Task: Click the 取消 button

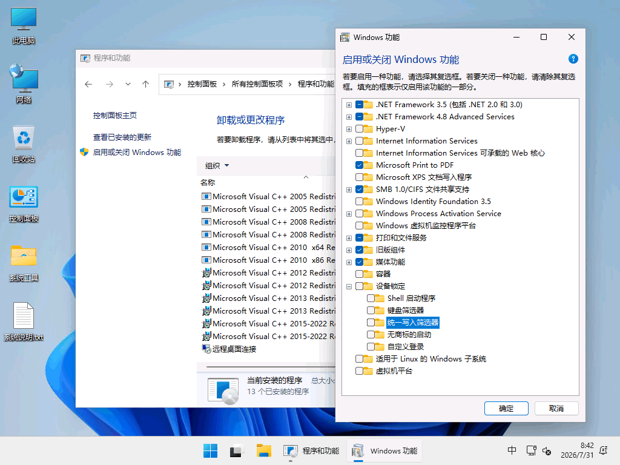Action: pos(556,409)
